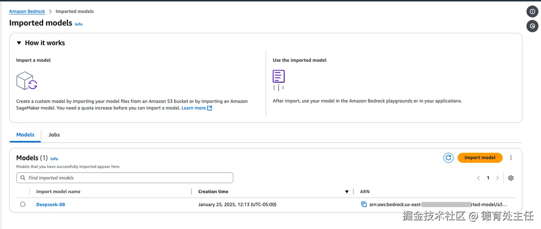Click the refresh models icon

[x=448, y=158]
